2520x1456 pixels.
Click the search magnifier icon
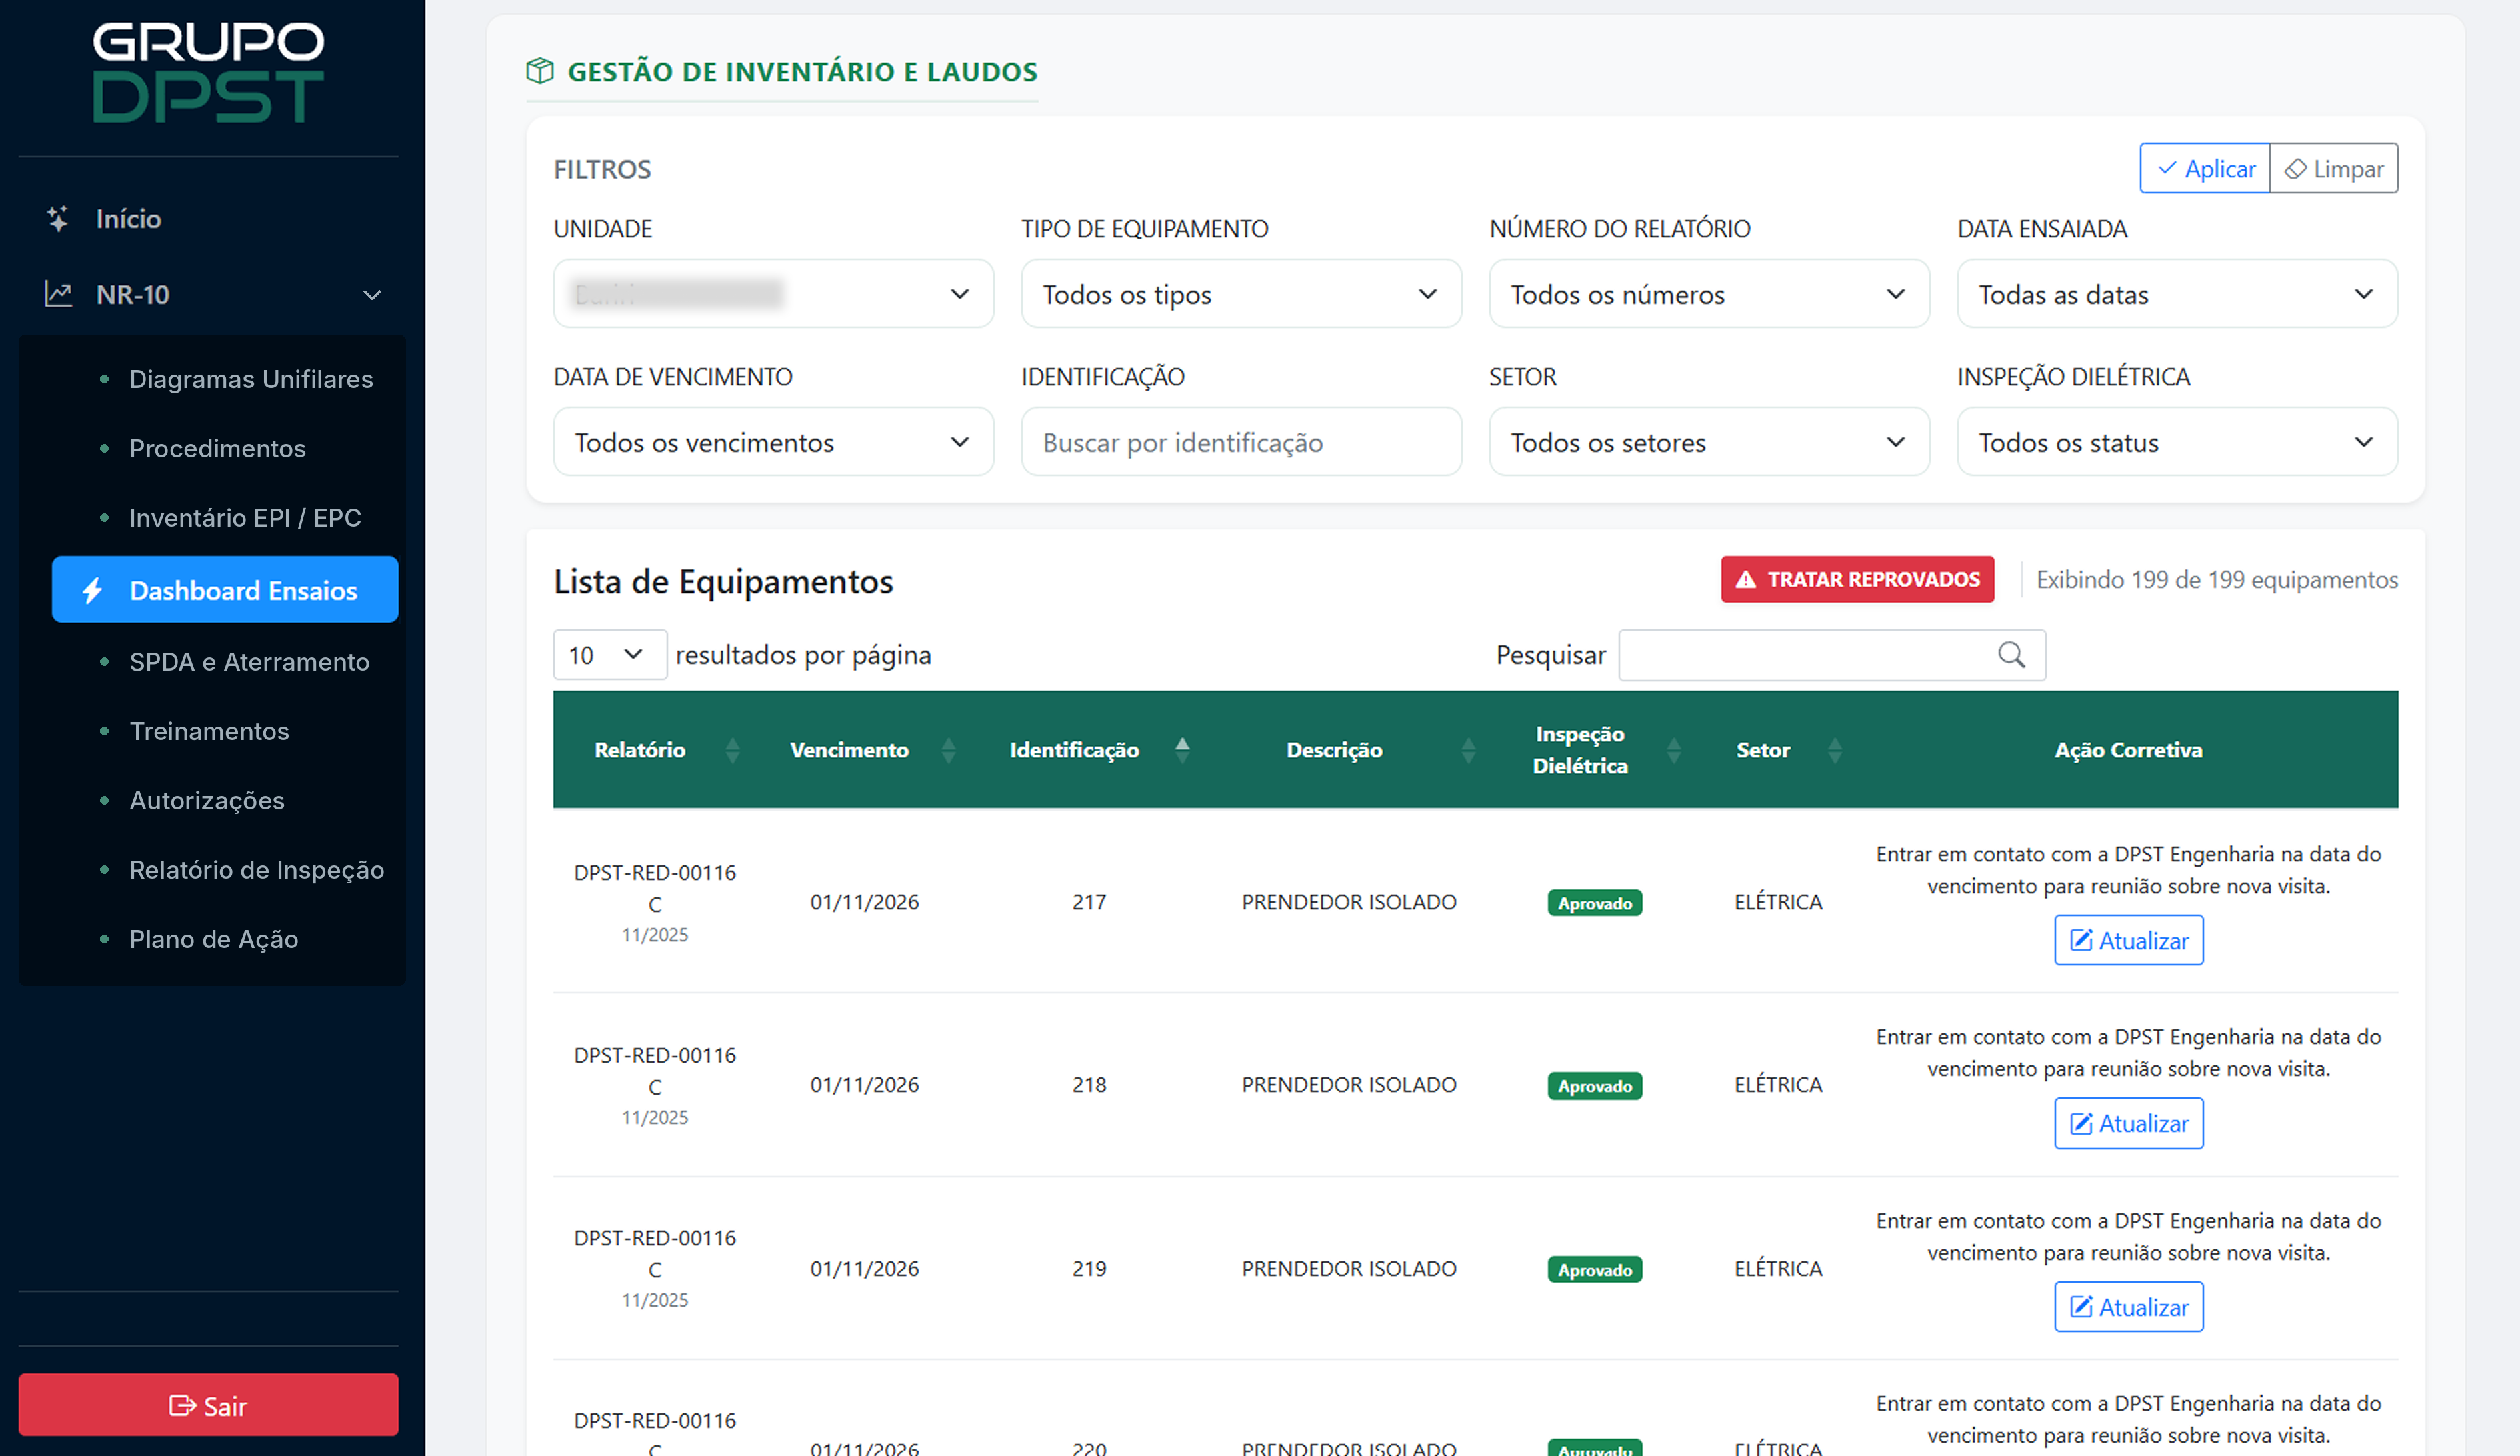point(2011,655)
